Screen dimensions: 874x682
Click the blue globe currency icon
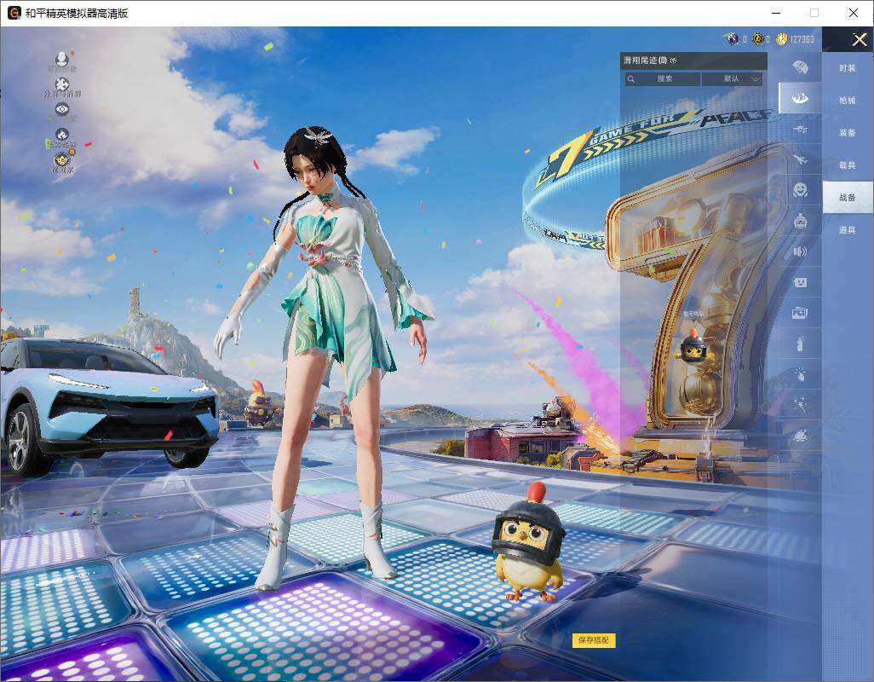coord(733,38)
